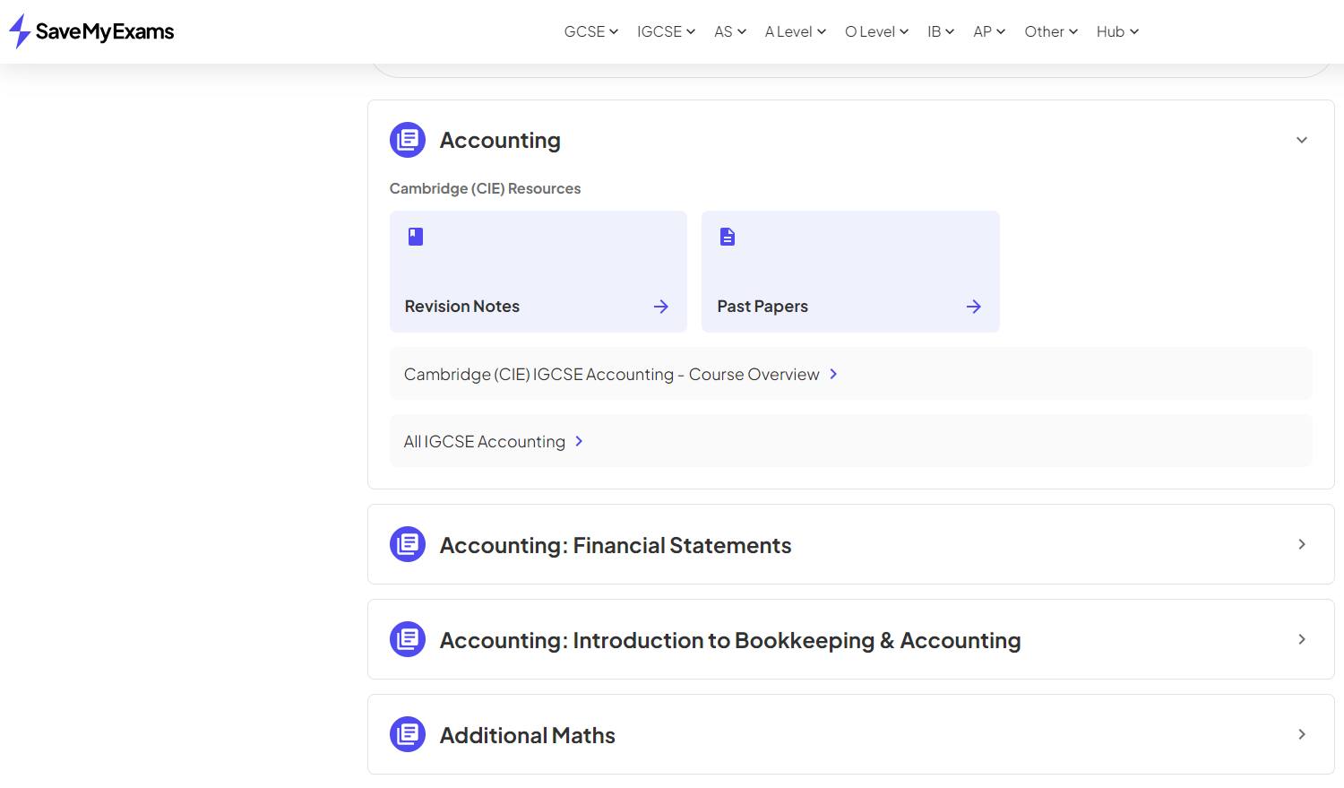Open the O Level dropdown menu

tap(877, 31)
